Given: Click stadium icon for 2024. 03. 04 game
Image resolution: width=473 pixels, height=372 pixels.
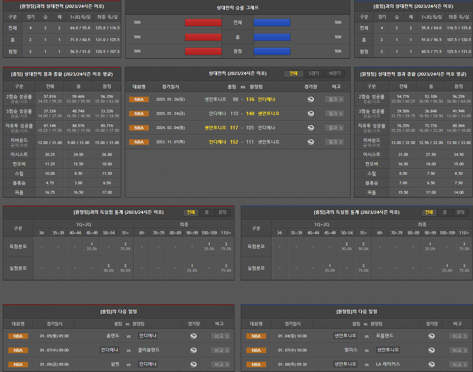Looking at the screenshot, I should click(x=311, y=128).
